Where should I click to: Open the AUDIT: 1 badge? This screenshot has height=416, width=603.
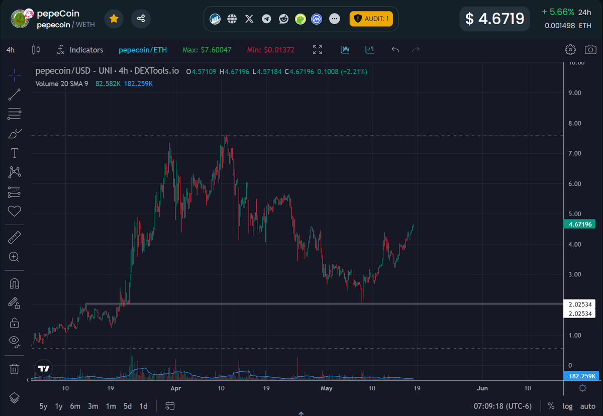pyautogui.click(x=371, y=19)
